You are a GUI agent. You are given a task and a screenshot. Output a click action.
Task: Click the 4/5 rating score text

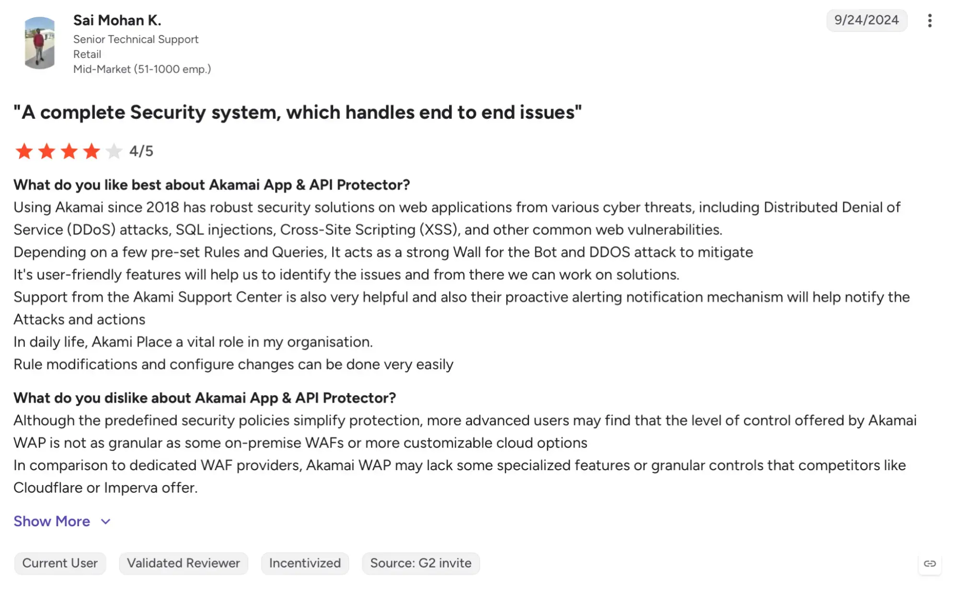141,151
